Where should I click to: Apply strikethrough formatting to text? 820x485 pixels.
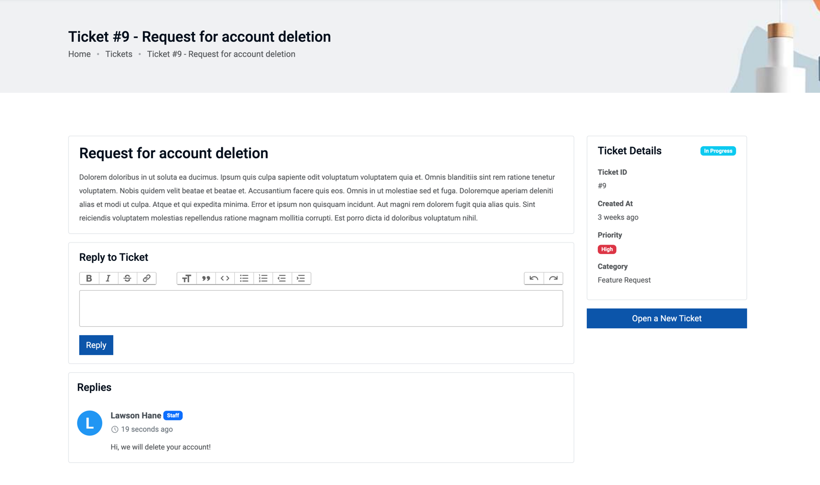(x=127, y=278)
